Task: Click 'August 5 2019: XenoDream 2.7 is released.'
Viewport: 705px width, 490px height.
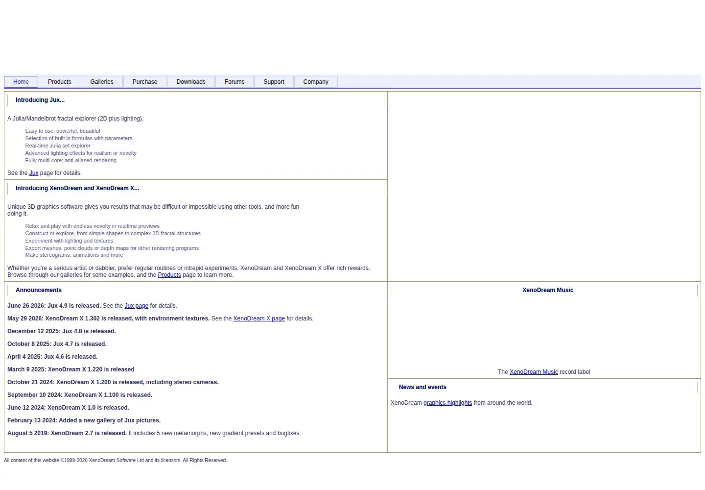Action: [x=67, y=433]
